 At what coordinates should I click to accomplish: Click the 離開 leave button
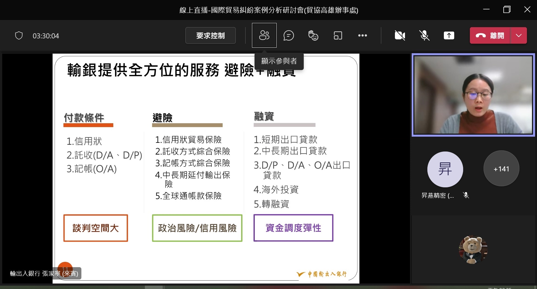(490, 36)
